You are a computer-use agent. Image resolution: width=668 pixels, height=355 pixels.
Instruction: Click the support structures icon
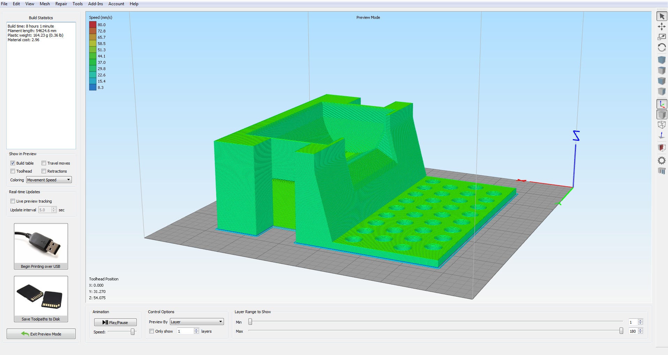point(661,171)
